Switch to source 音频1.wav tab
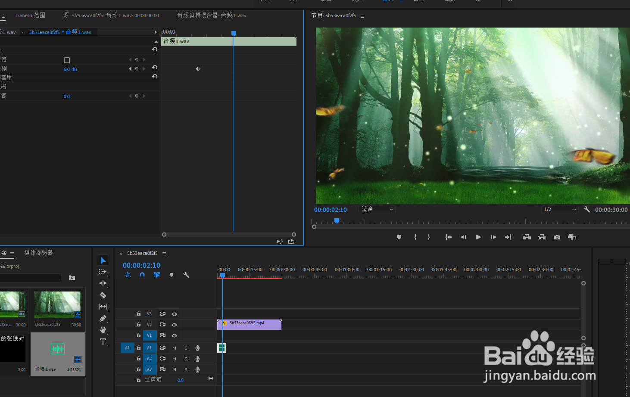This screenshot has width=630, height=397. (x=111, y=16)
